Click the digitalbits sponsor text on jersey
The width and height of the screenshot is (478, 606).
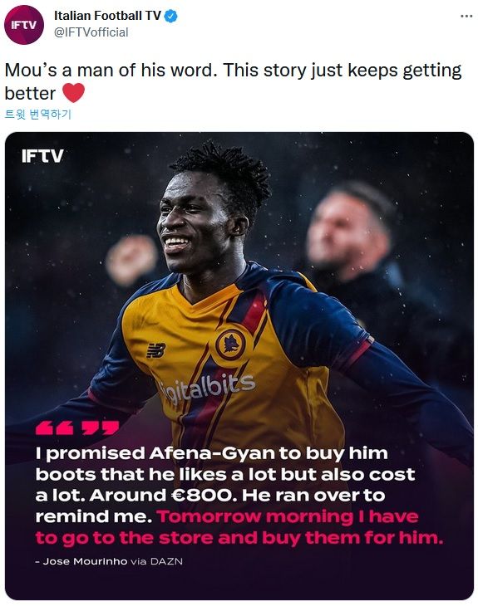click(x=208, y=389)
